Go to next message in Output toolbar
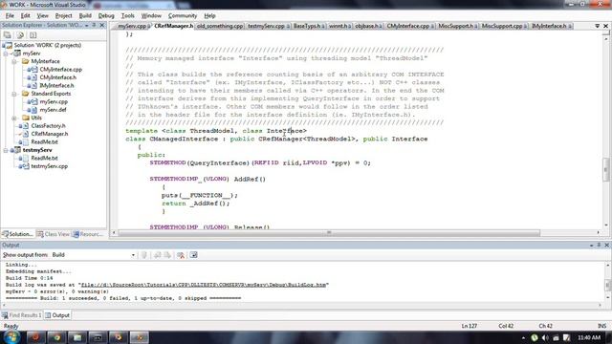The width and height of the screenshot is (612, 344). pos(167,255)
